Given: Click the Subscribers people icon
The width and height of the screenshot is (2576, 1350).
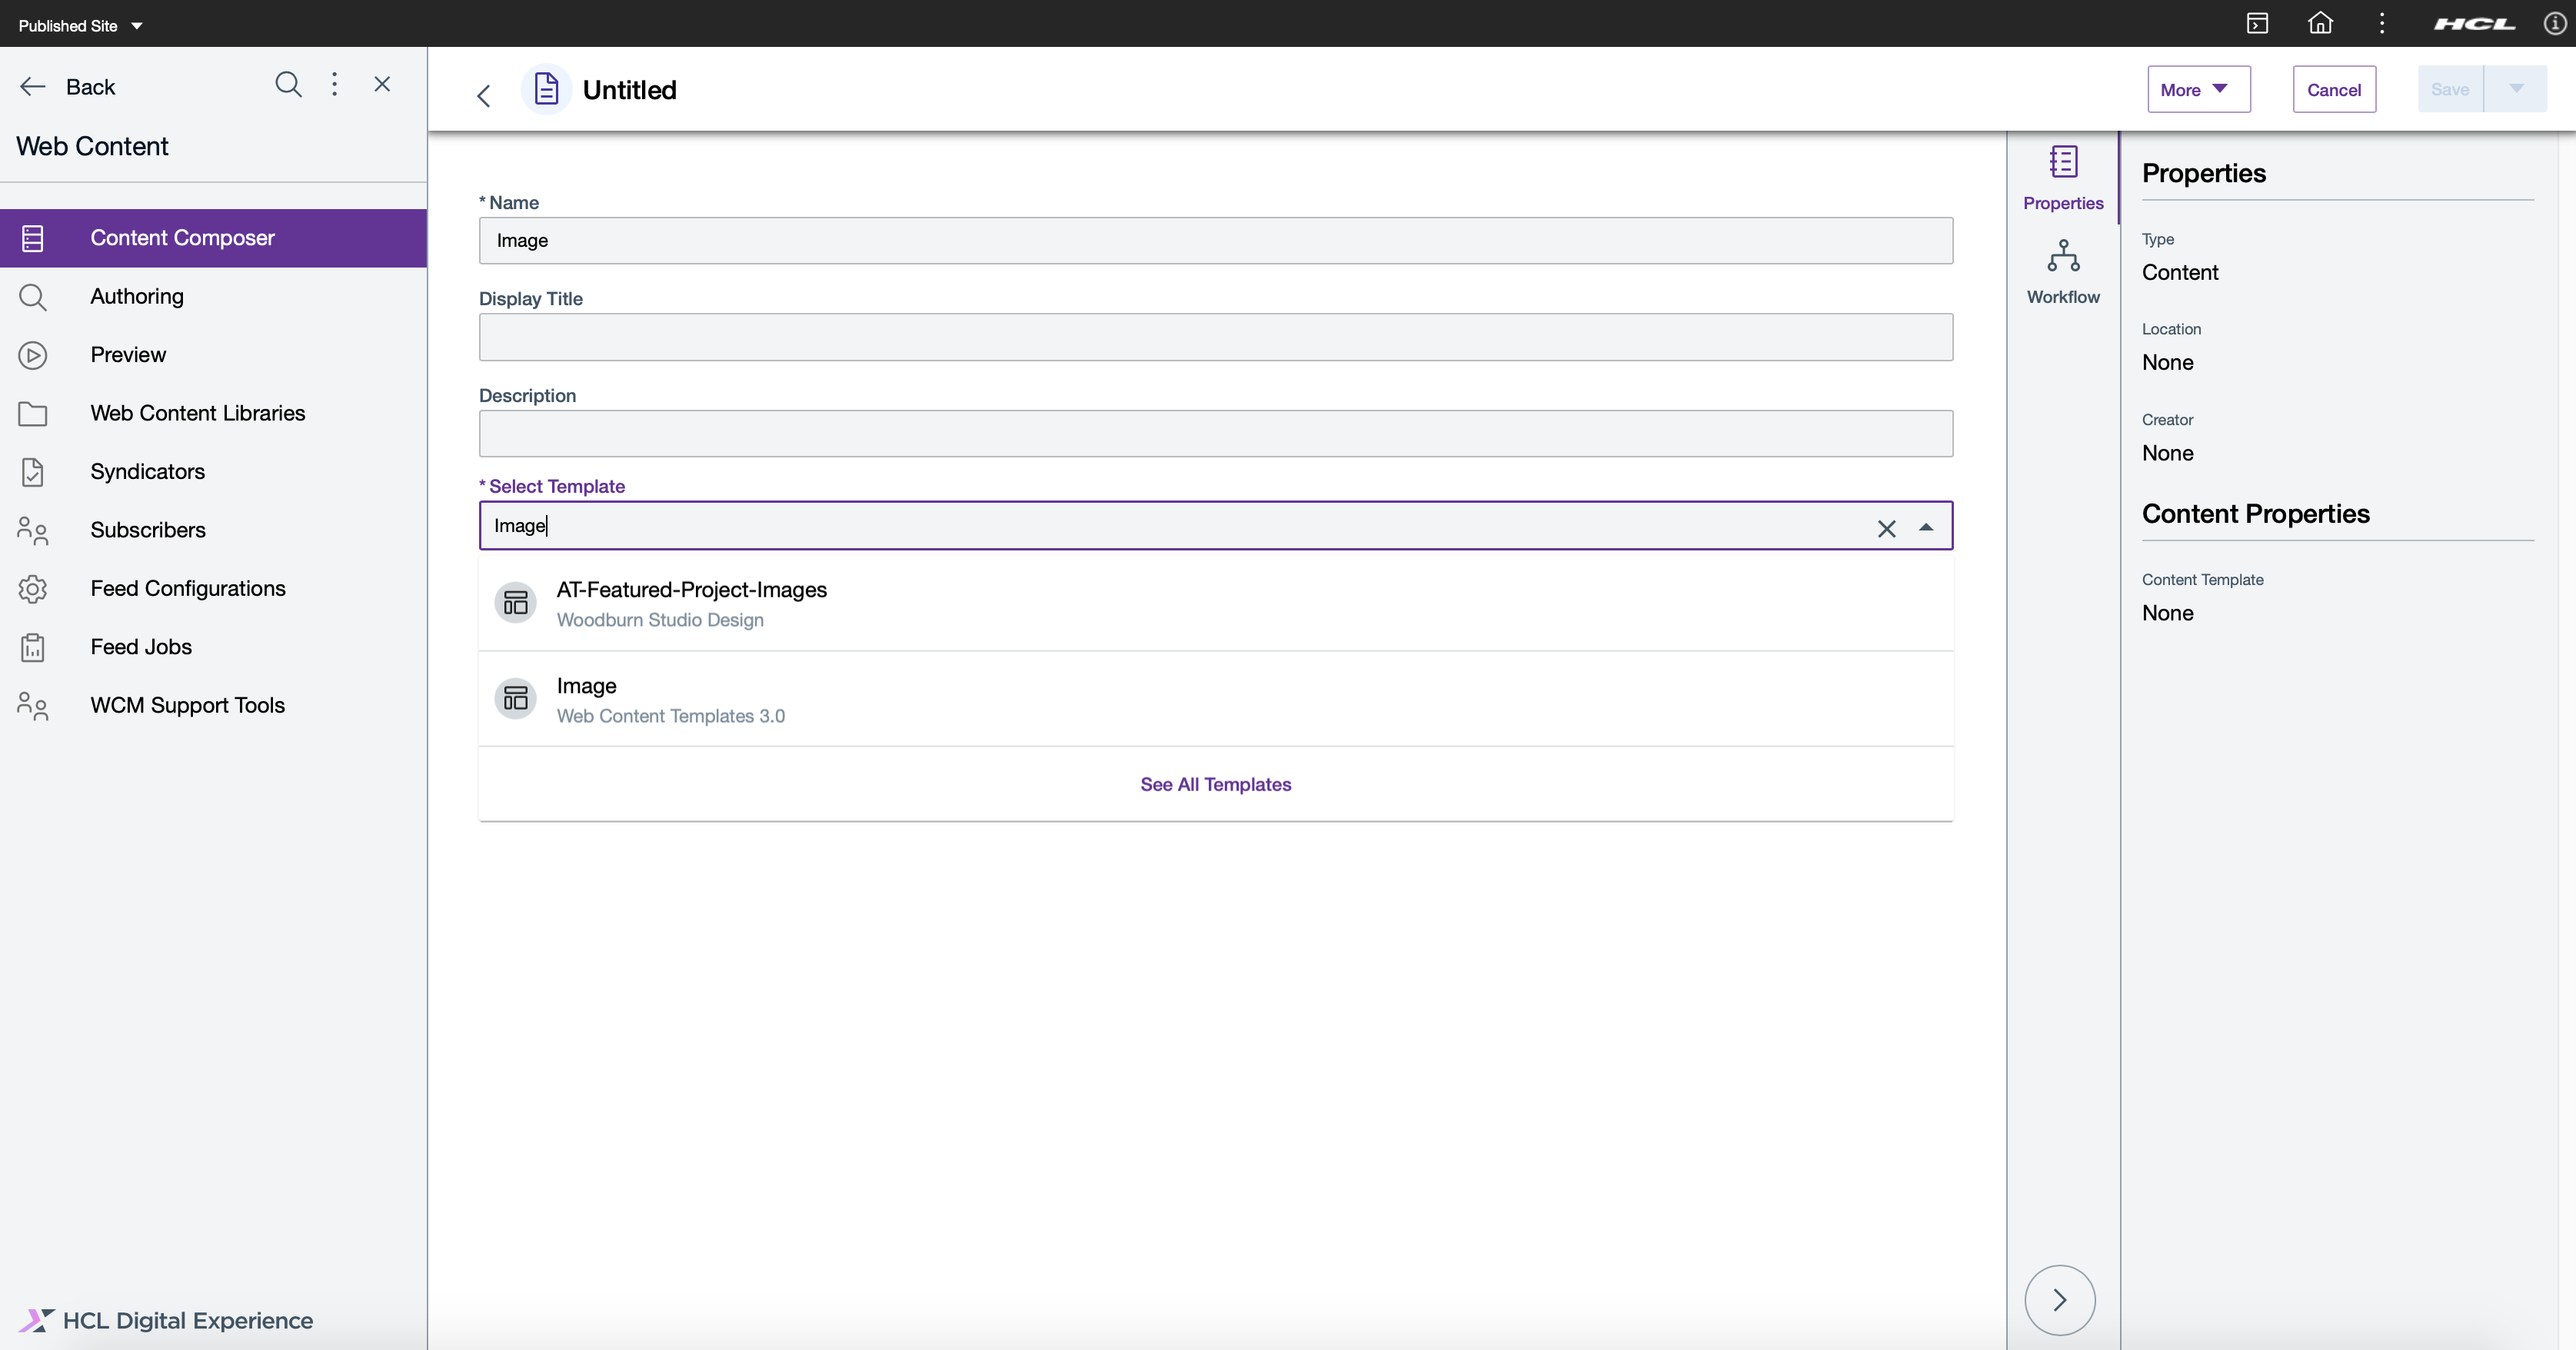Looking at the screenshot, I should 33,531.
